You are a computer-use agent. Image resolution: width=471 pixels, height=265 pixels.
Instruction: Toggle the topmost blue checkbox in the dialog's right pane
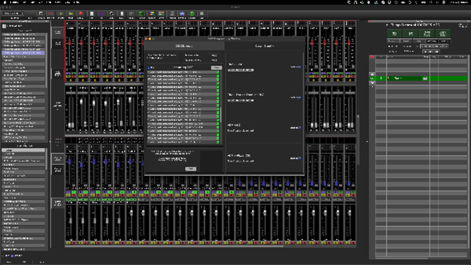coord(299,67)
